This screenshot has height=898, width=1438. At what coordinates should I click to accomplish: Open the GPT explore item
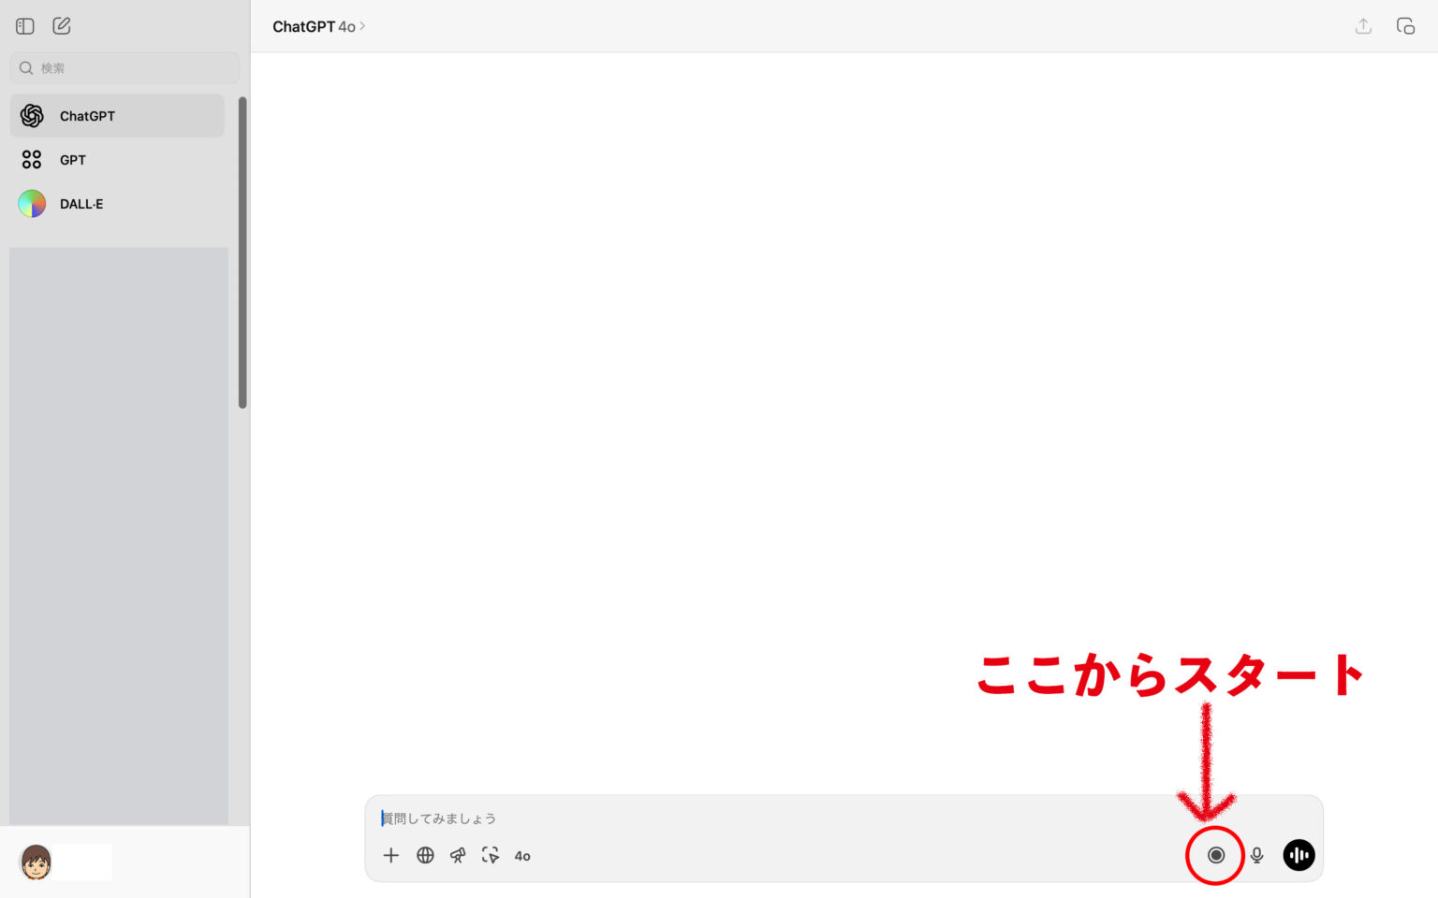tap(72, 160)
